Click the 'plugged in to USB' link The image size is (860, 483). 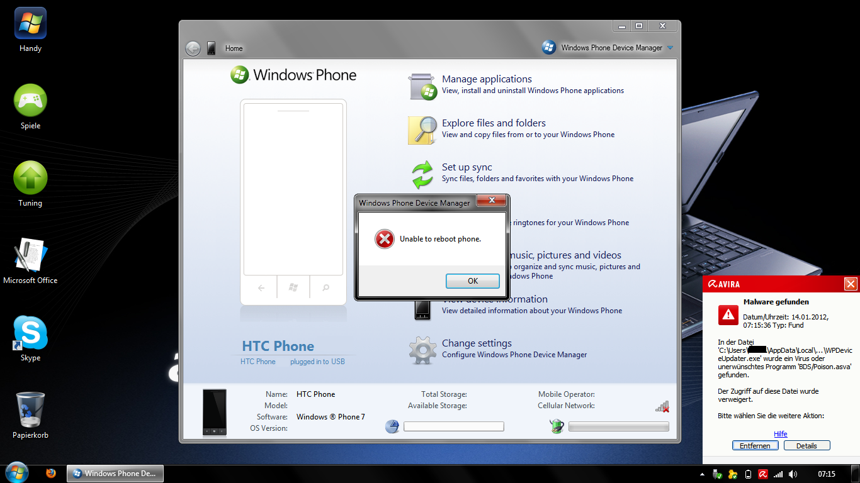(x=317, y=362)
